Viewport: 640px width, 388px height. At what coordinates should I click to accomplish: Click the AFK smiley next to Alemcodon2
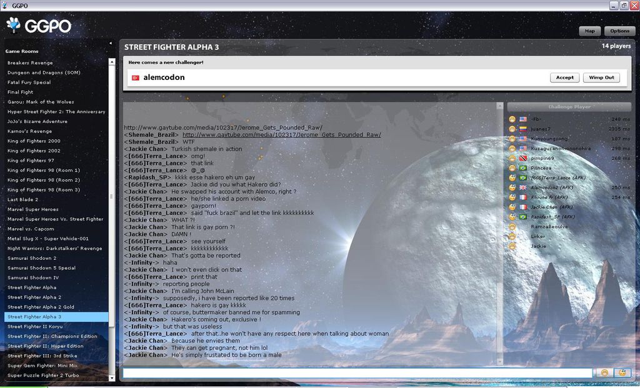(x=512, y=187)
